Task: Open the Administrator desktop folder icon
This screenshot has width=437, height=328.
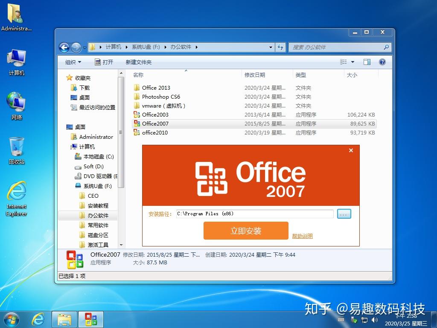Action: [x=16, y=17]
